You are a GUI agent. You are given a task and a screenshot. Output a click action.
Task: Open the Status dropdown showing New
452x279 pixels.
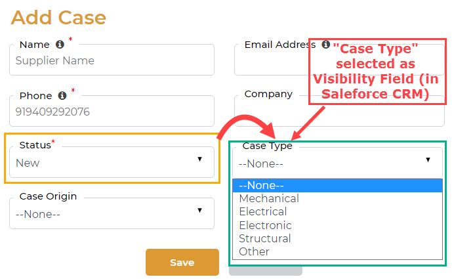tap(112, 163)
